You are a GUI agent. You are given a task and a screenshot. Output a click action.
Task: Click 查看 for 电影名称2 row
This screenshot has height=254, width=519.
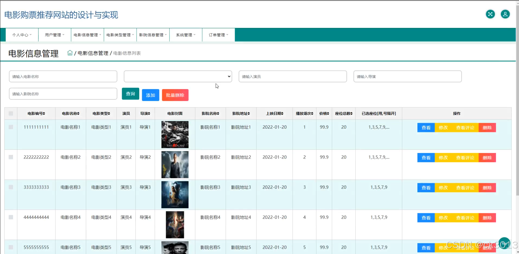coord(426,158)
